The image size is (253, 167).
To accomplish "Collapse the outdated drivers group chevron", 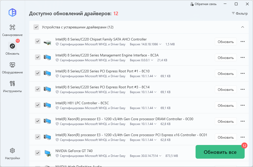I will 243,27.
